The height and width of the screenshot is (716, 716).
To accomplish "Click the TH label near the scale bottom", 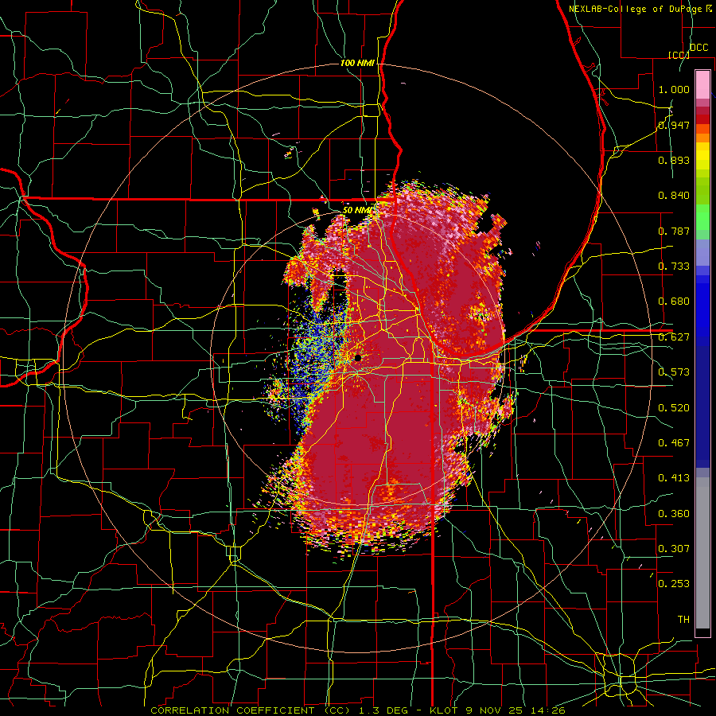I will pos(683,620).
